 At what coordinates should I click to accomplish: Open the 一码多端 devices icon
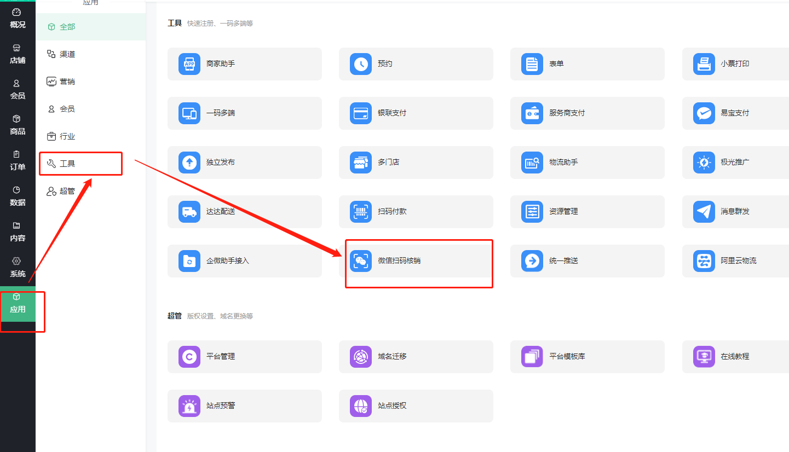coord(189,113)
